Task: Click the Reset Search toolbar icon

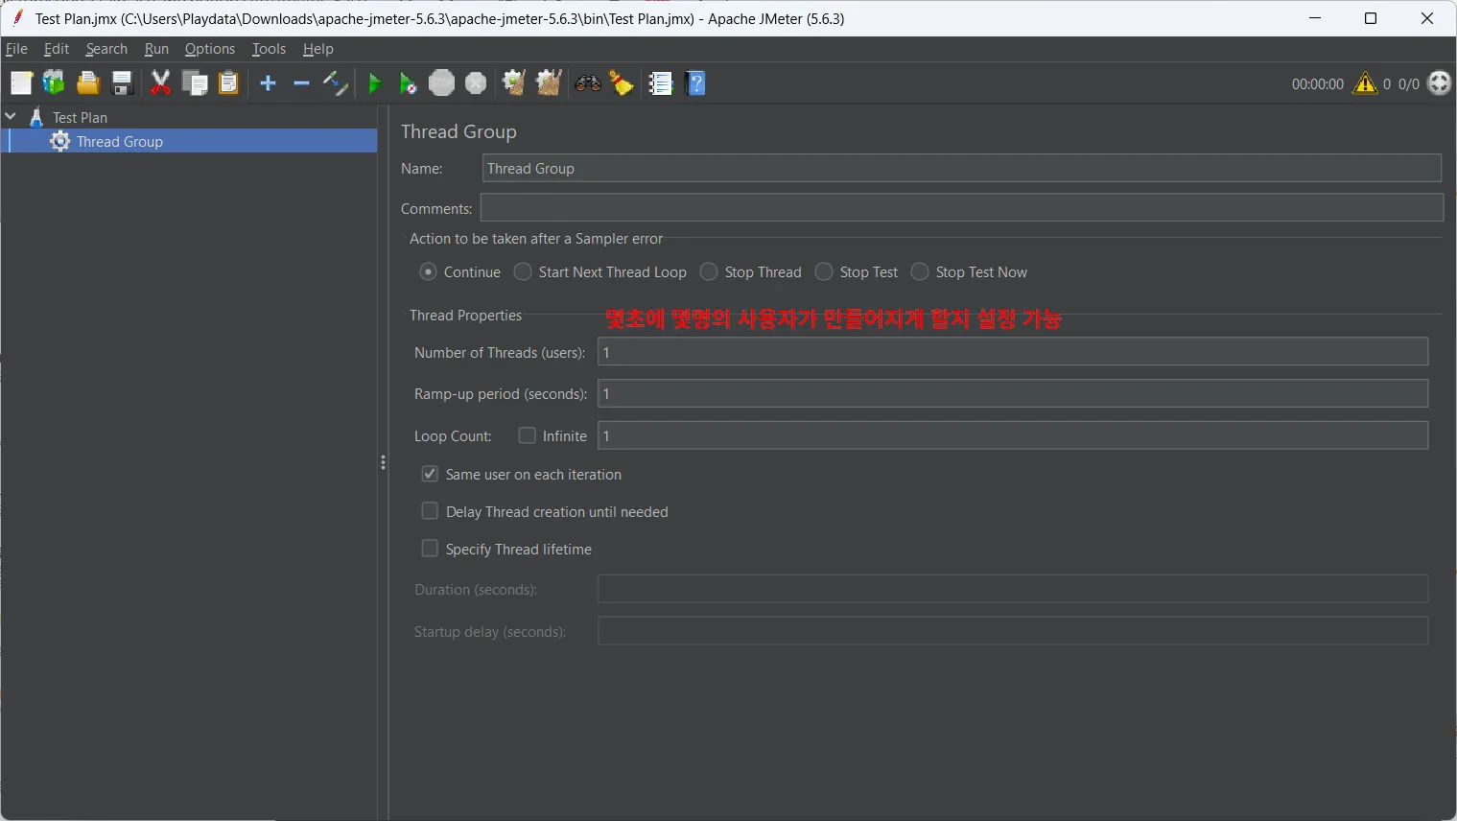Action: coord(622,83)
